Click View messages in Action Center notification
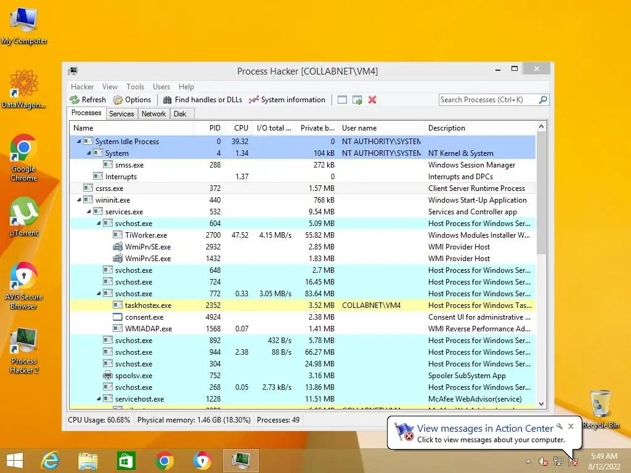This screenshot has width=631, height=473. click(x=485, y=429)
